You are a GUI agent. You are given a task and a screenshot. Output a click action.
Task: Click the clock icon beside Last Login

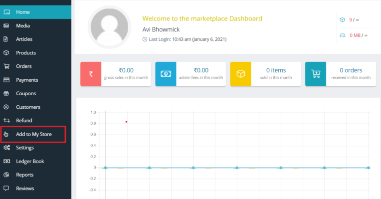click(145, 39)
